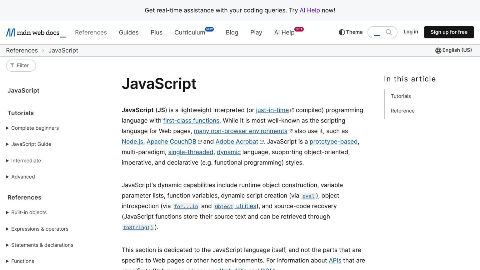This screenshot has width=480, height=270.
Task: Click the globe language icon
Action: tap(438, 50)
